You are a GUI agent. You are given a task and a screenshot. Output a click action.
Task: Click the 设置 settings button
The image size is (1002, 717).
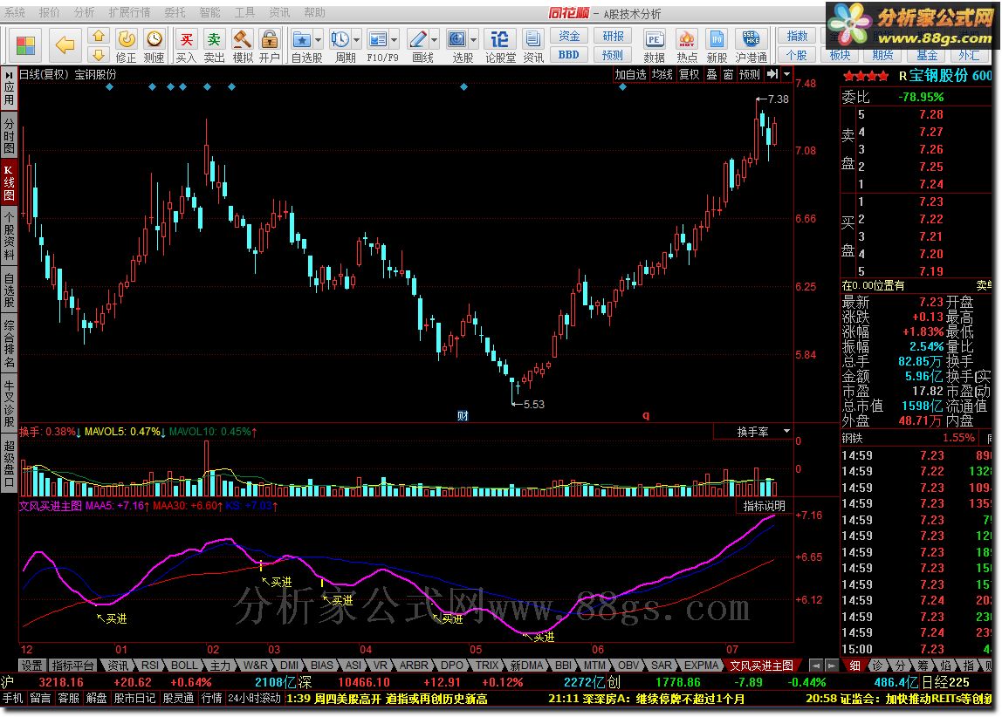coord(31,666)
